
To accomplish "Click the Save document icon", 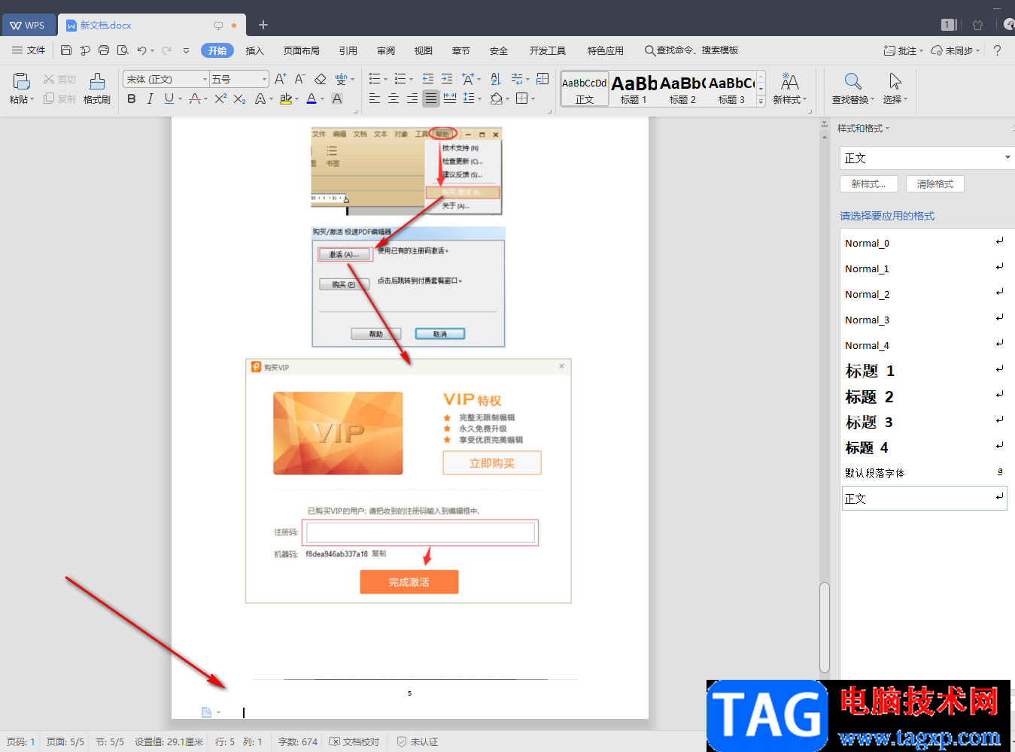I will (66, 50).
